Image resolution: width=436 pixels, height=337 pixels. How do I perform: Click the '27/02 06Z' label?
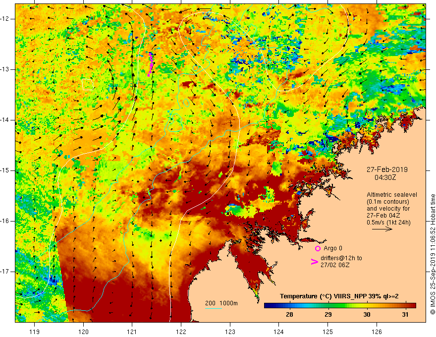335,265
